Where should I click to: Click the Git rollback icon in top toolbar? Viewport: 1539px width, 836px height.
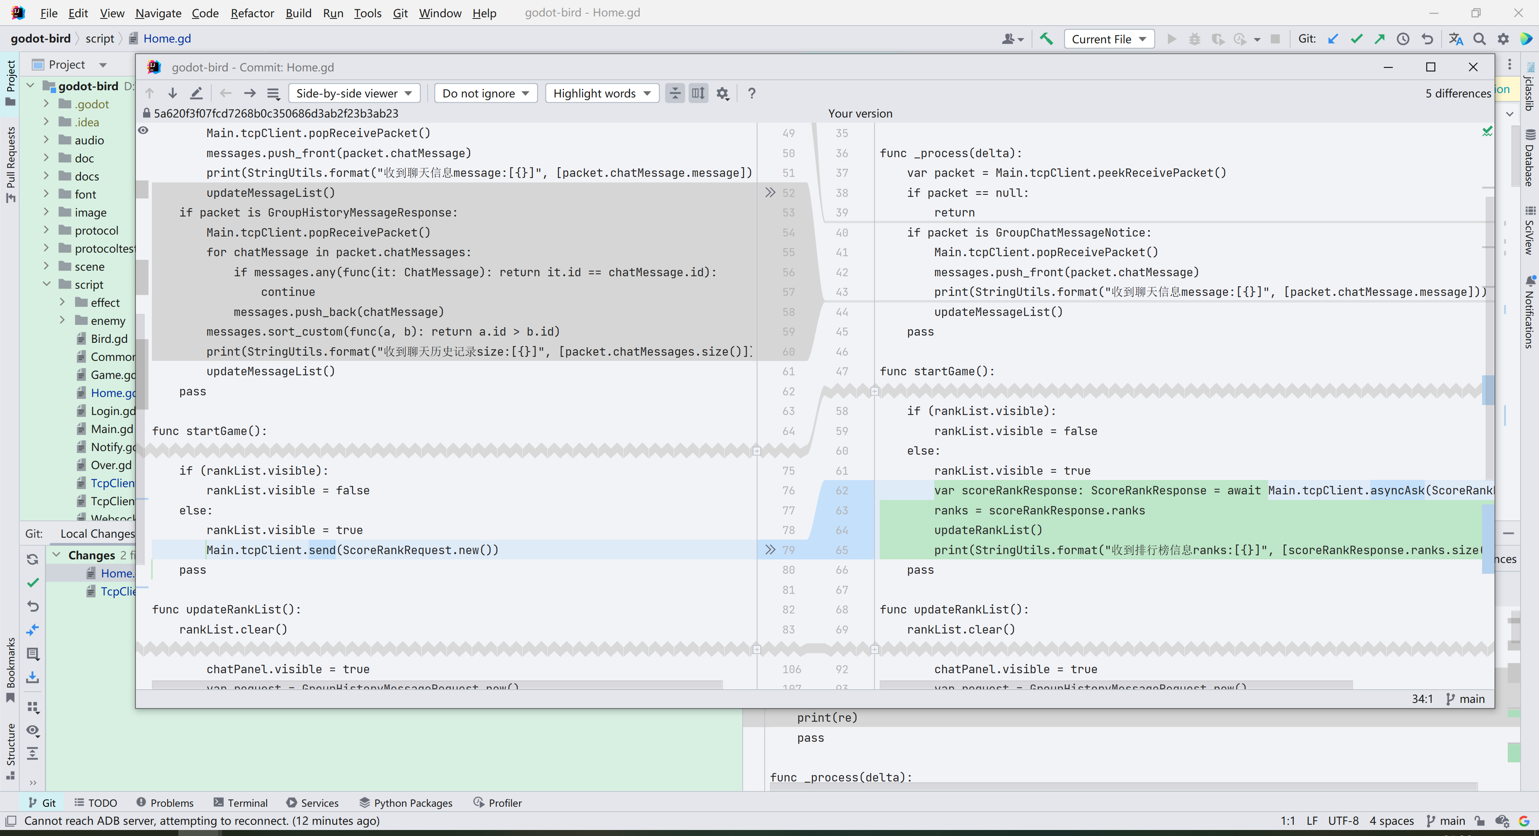[1427, 39]
